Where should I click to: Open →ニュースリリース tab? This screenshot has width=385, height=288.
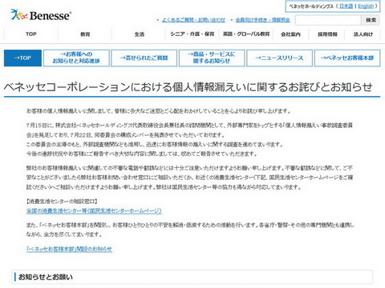pos(279,58)
